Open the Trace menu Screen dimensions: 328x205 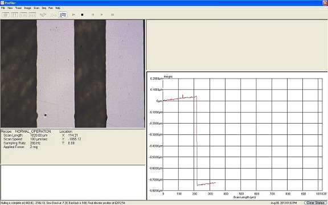pyautogui.click(x=18, y=8)
